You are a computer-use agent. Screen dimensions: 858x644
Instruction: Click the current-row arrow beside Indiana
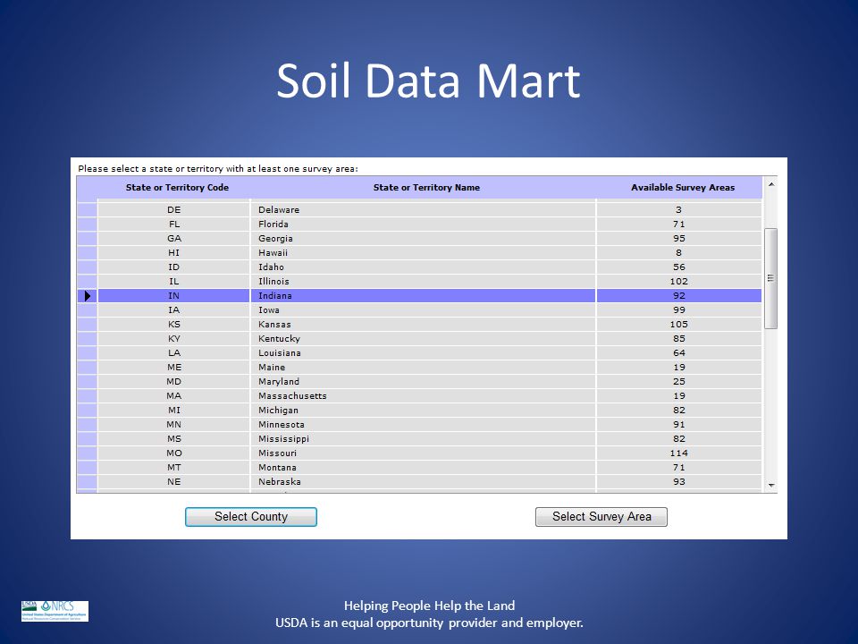(x=87, y=296)
